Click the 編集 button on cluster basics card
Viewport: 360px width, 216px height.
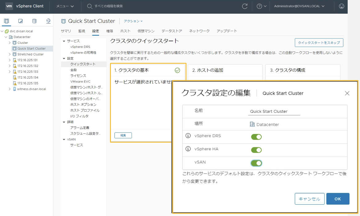tap(123, 136)
